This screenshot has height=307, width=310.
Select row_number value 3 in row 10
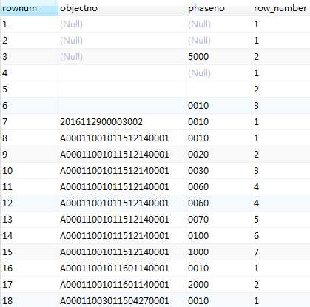click(281, 171)
